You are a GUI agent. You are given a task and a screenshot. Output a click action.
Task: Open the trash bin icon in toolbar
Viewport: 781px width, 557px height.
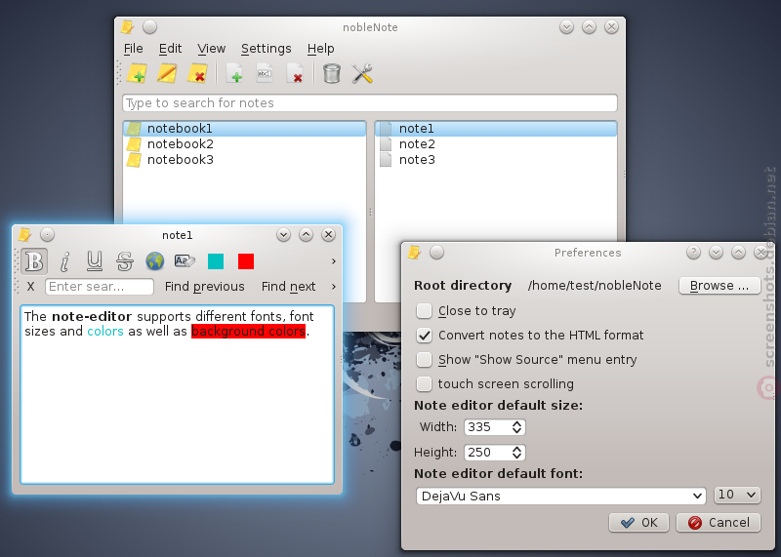(x=332, y=74)
